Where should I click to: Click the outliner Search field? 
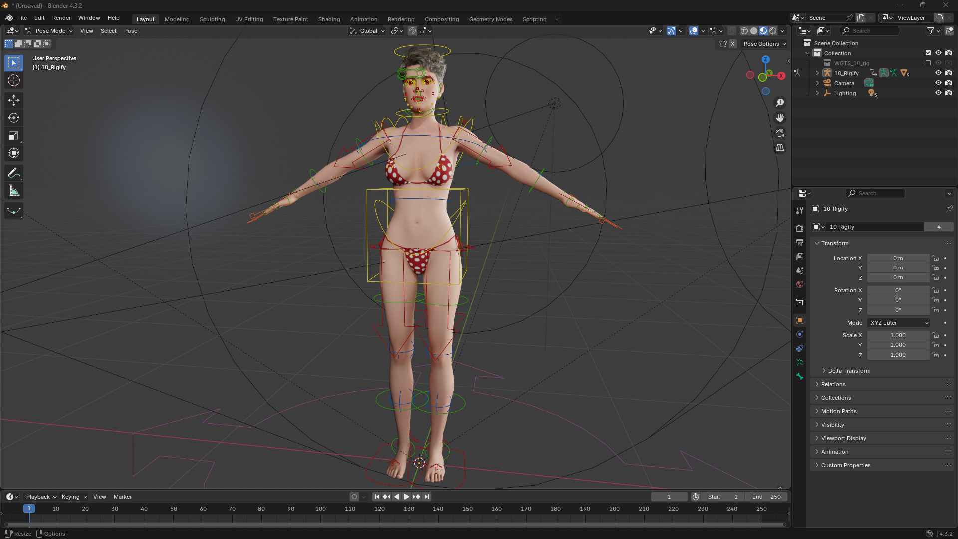pos(870,31)
